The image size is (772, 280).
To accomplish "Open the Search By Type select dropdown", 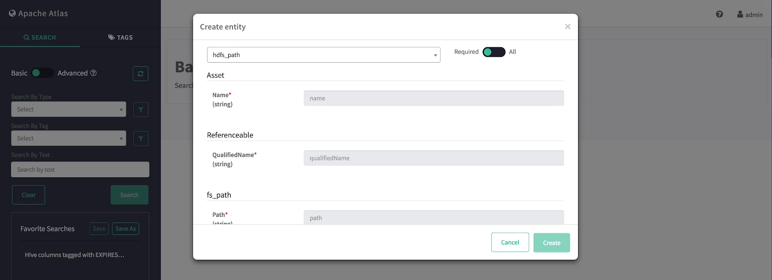I will click(69, 109).
